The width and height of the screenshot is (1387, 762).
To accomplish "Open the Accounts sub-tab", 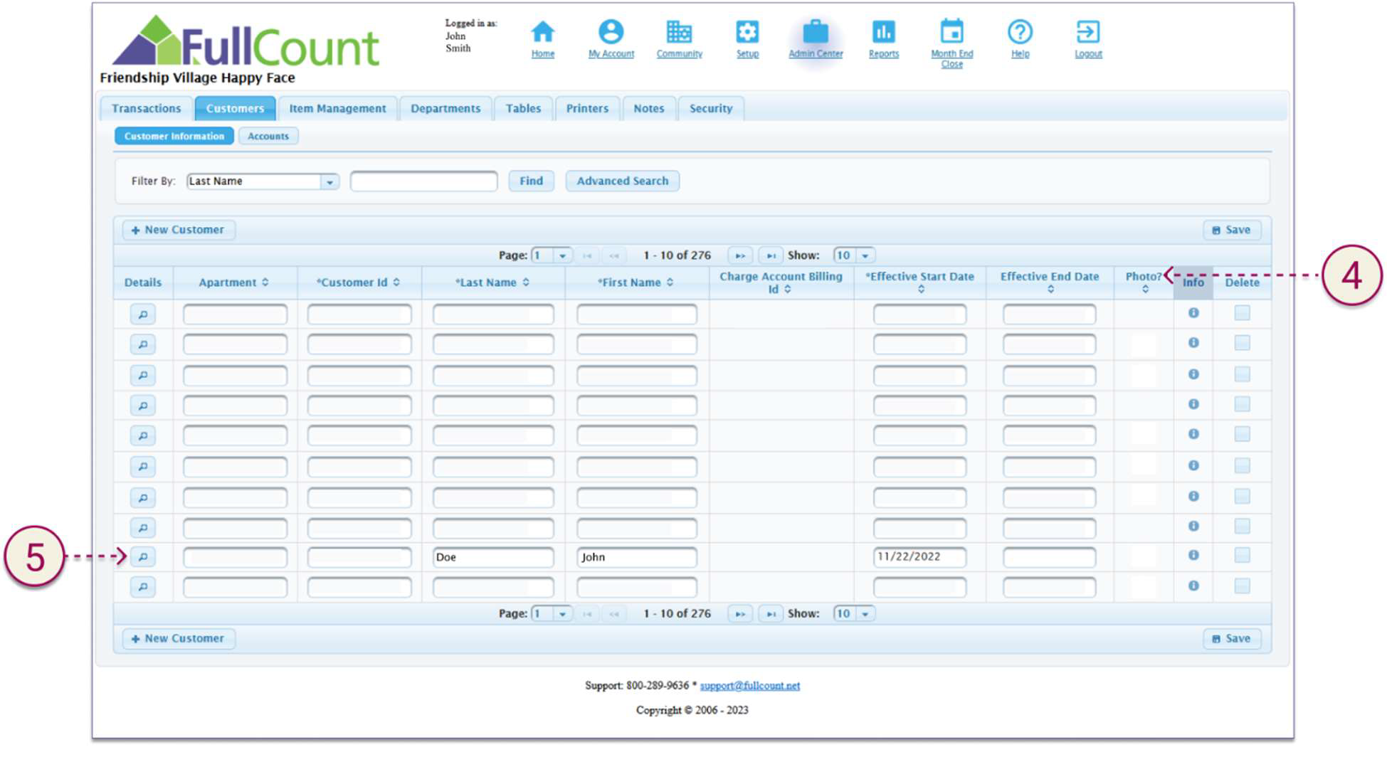I will click(x=268, y=137).
